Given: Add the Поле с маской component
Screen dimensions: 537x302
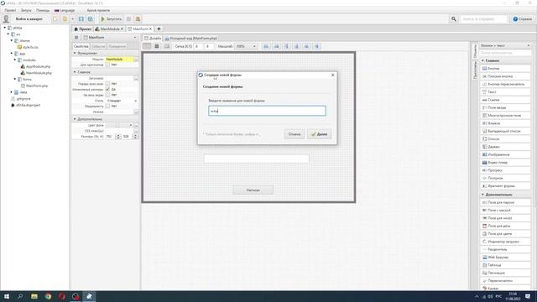Looking at the screenshot, I should 505,211.
